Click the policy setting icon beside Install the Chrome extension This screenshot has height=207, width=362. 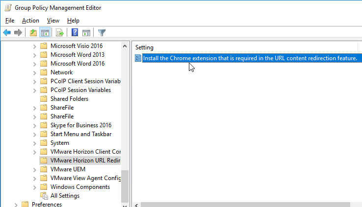click(x=138, y=58)
